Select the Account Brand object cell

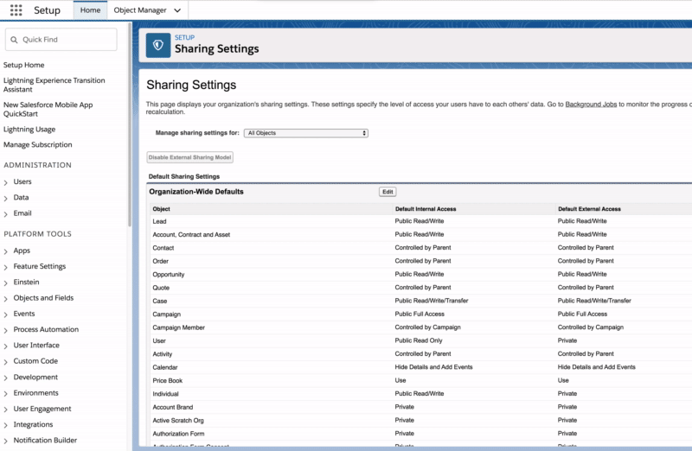click(x=172, y=407)
